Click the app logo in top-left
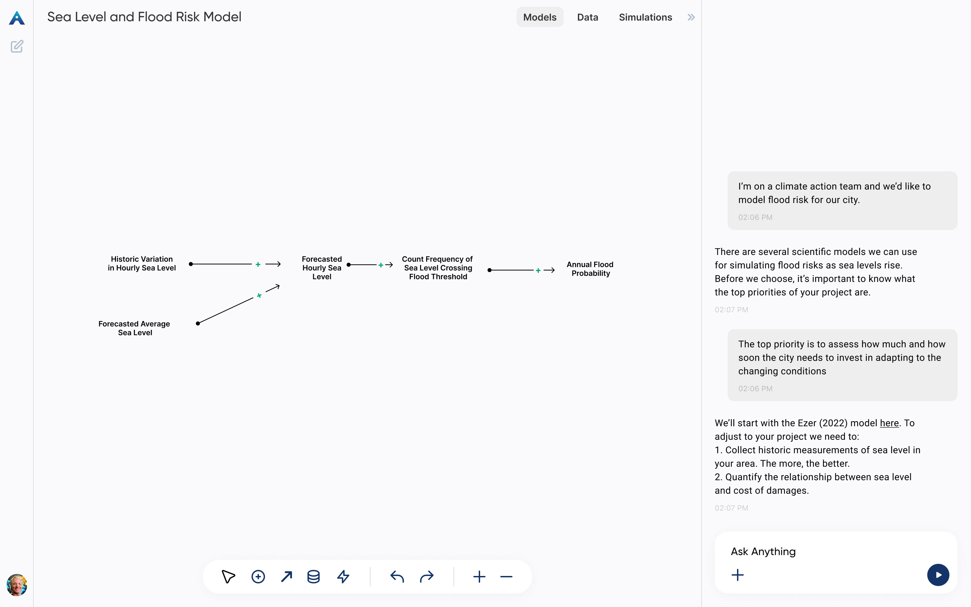 point(17,18)
